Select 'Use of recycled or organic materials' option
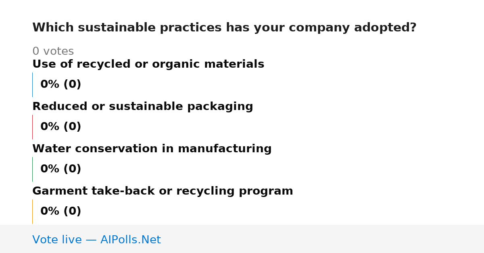 [148, 64]
